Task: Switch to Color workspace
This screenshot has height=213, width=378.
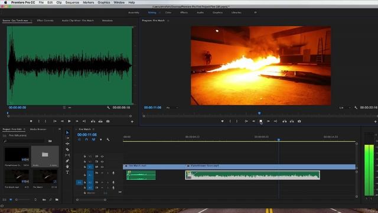Action: 168,12
